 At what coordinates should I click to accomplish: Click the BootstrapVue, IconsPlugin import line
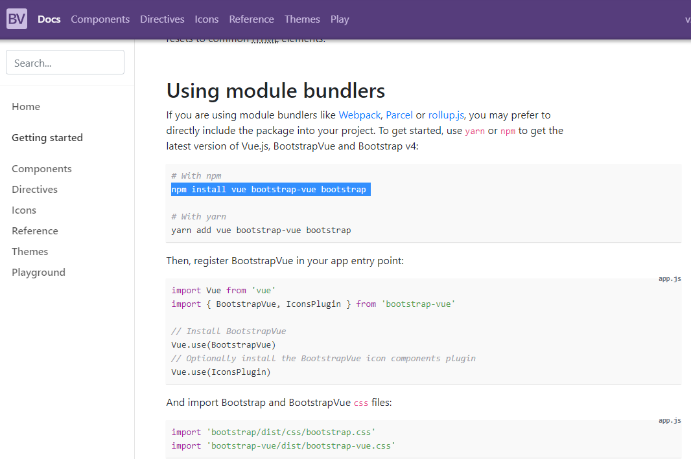pyautogui.click(x=313, y=304)
